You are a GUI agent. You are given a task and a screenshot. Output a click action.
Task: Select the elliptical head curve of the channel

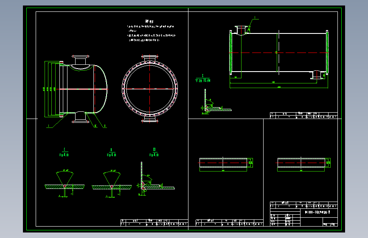[x=101, y=89]
